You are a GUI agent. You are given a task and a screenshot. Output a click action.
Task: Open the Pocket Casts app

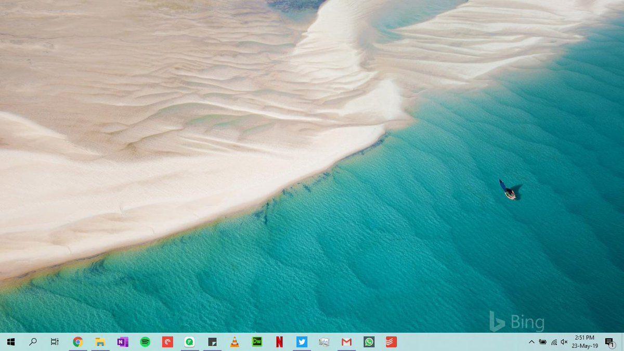pos(166,342)
